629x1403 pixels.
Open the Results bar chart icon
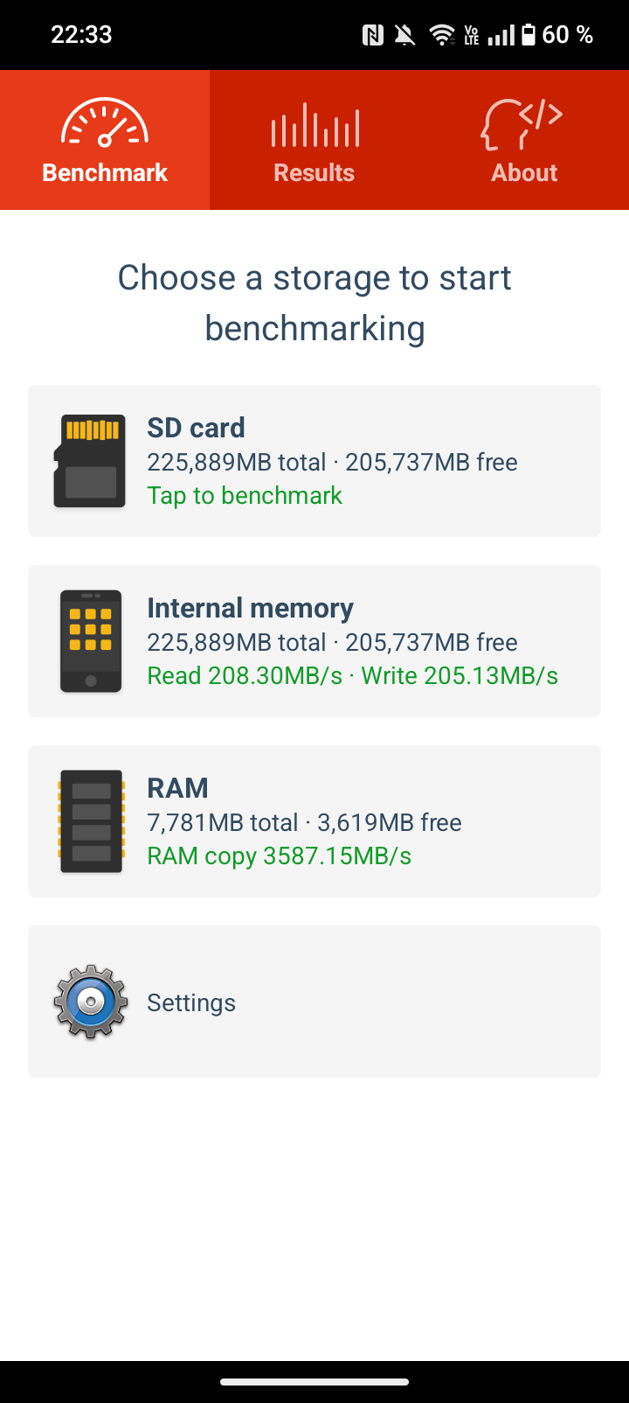(x=314, y=125)
